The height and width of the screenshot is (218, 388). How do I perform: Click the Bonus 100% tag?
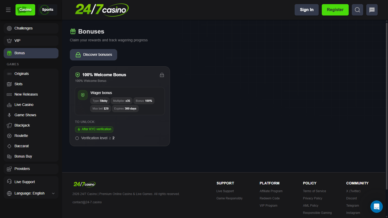tap(144, 101)
